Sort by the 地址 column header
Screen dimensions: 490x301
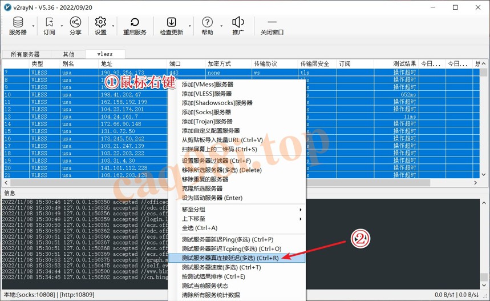(x=133, y=64)
